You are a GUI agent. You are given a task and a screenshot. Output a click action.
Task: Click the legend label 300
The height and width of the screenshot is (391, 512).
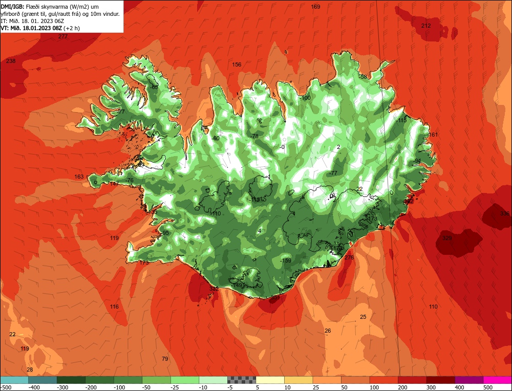(431, 387)
